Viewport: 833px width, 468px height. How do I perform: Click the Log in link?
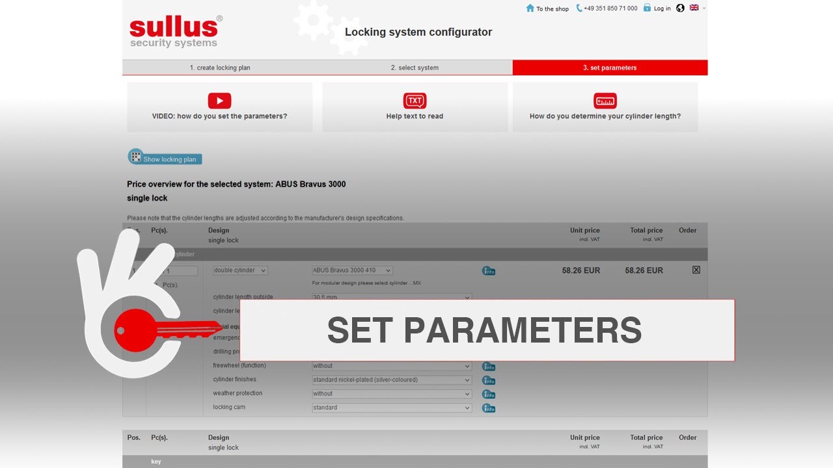point(662,8)
